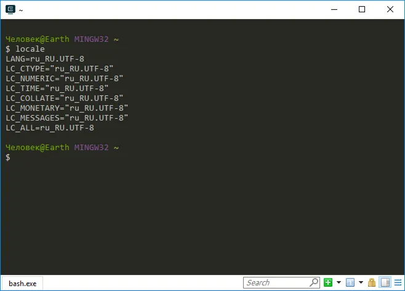Maximize the terminal window

tap(363, 9)
